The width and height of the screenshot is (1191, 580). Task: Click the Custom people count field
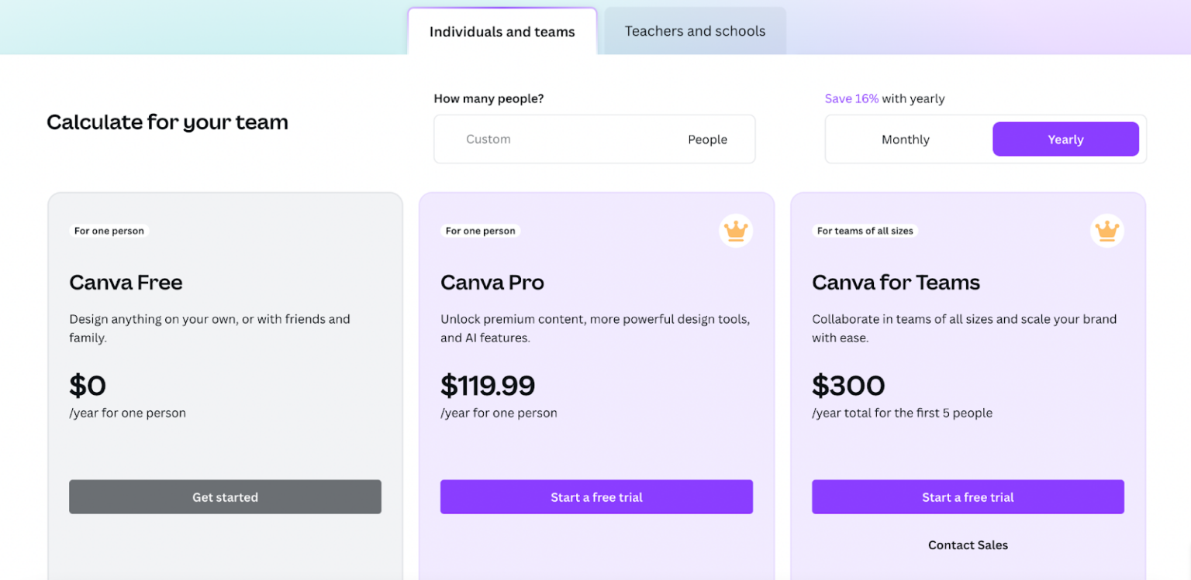point(543,139)
